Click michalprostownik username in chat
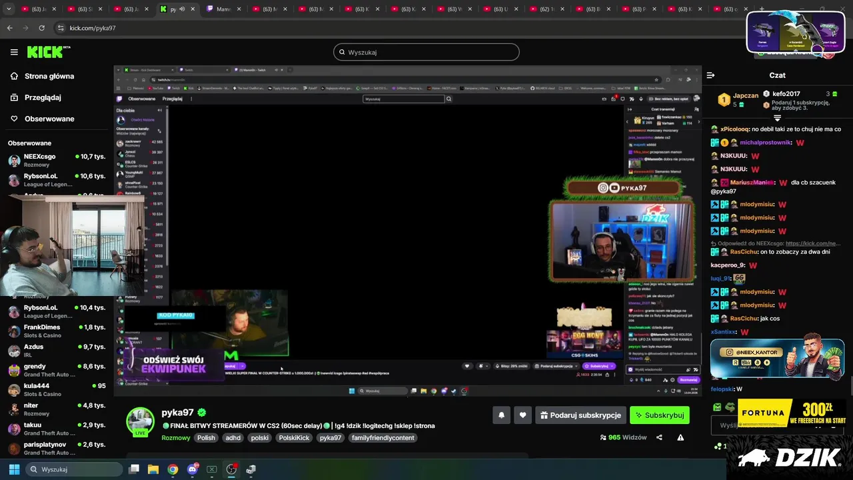The image size is (853, 480). [x=766, y=142]
